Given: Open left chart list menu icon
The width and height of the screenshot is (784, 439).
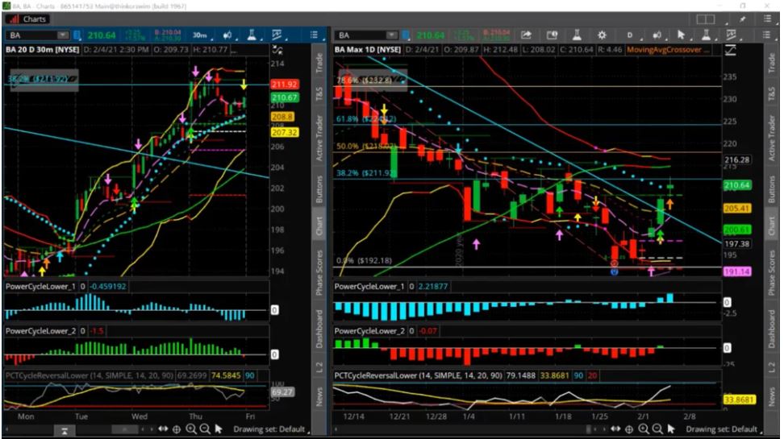Looking at the screenshot, I should click(x=314, y=35).
